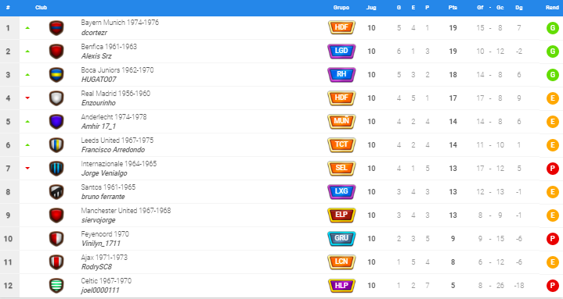Viewport: 563px width, 299px height.
Task: Open the Internazionale 1964-1965 club name
Action: 119,164
